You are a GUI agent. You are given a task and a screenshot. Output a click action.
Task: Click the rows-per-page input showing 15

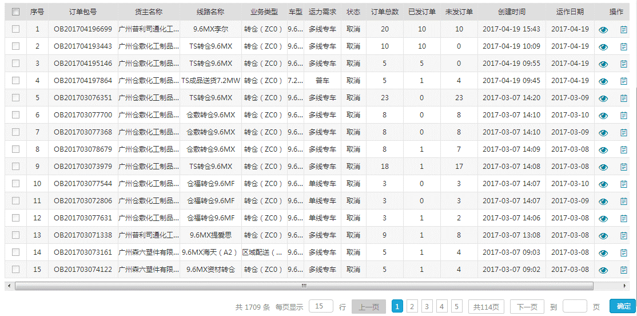tap(321, 306)
